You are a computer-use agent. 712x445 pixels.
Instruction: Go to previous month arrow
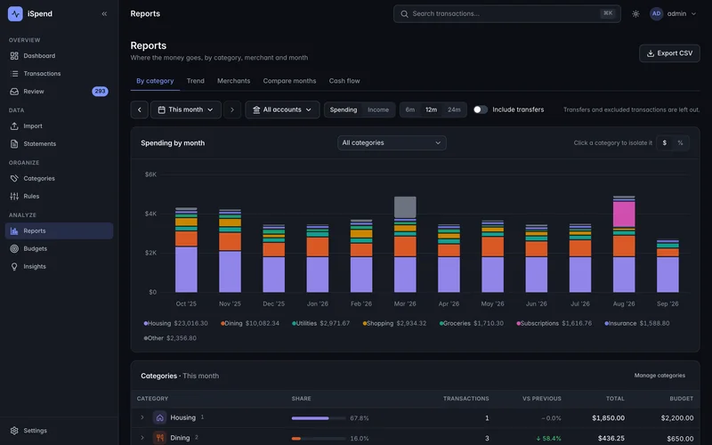pos(140,109)
